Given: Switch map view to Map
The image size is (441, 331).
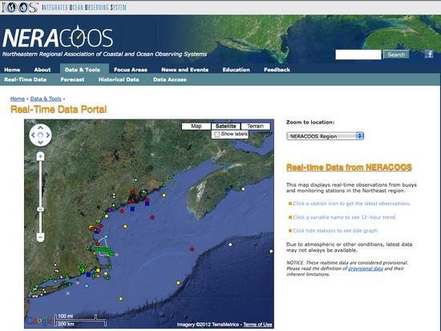Looking at the screenshot, I should [x=196, y=127].
